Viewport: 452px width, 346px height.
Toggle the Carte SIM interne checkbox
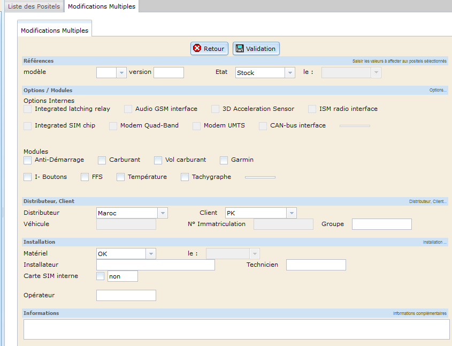(x=101, y=276)
